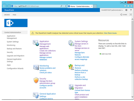This screenshot has width=134, height=101.
Task: Click the SharePoint suite bar title
Action: (9, 10)
